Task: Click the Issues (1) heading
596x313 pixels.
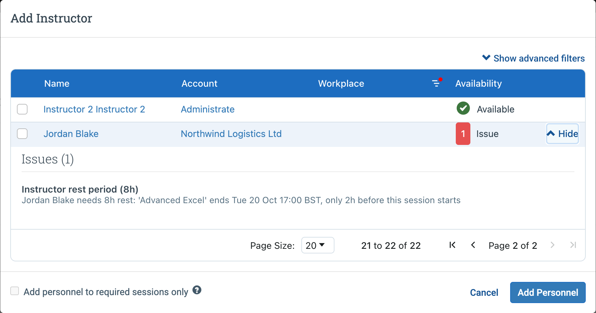Action: pos(47,159)
